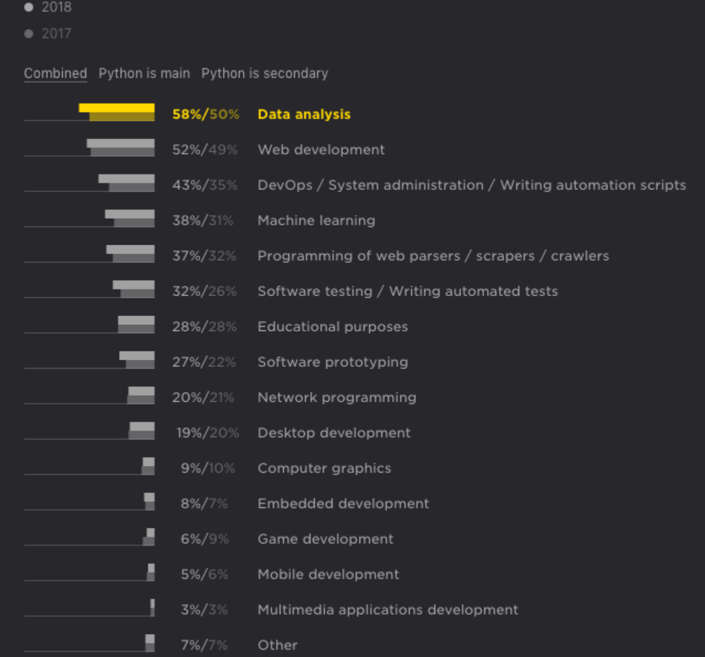Click the Web development bar
The width and height of the screenshot is (705, 657).
tap(120, 148)
